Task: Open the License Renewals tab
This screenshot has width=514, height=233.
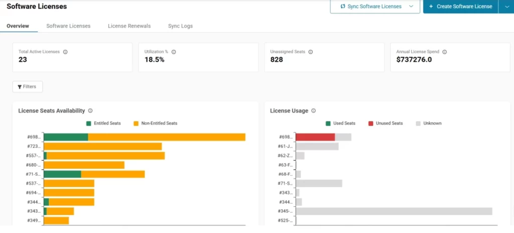Action: pos(129,26)
